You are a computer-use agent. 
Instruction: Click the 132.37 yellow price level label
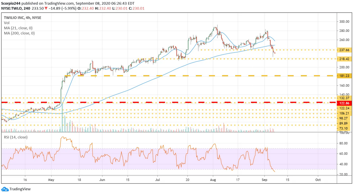(x=344, y=98)
